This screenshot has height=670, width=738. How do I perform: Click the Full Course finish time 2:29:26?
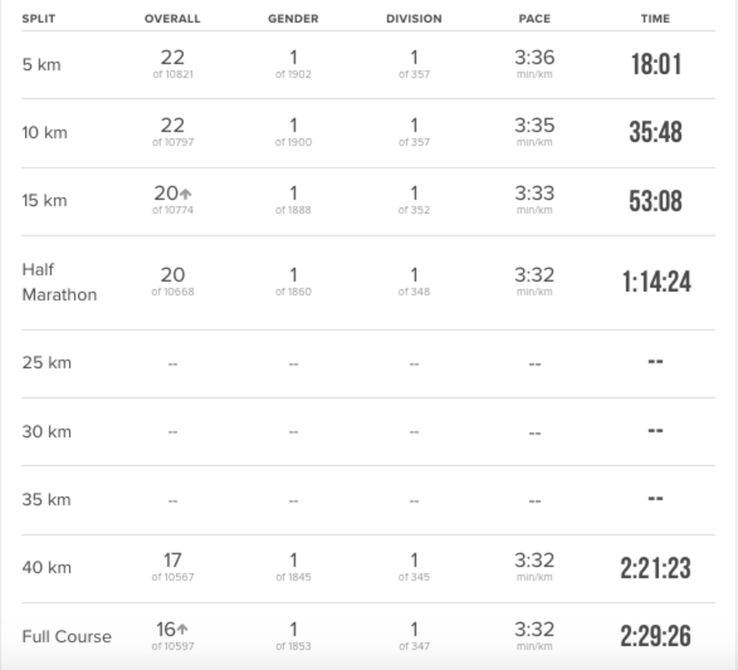(x=656, y=636)
